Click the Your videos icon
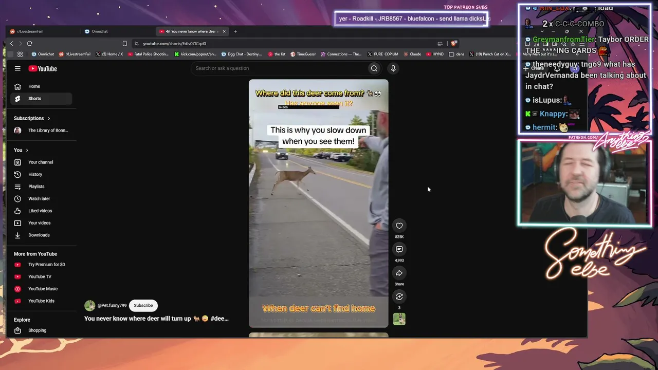This screenshot has width=658, height=370. pyautogui.click(x=17, y=223)
